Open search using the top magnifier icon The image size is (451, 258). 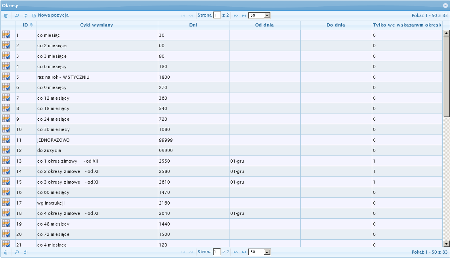17,15
